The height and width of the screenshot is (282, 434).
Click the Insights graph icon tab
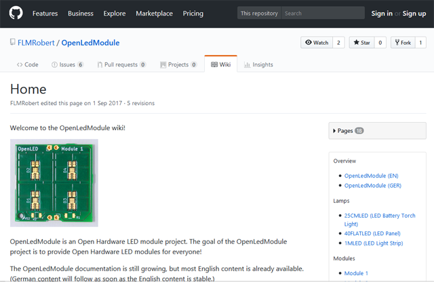tap(248, 64)
